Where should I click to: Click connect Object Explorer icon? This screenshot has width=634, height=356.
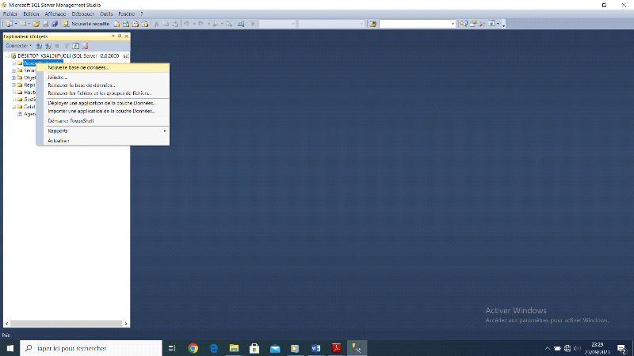[39, 46]
